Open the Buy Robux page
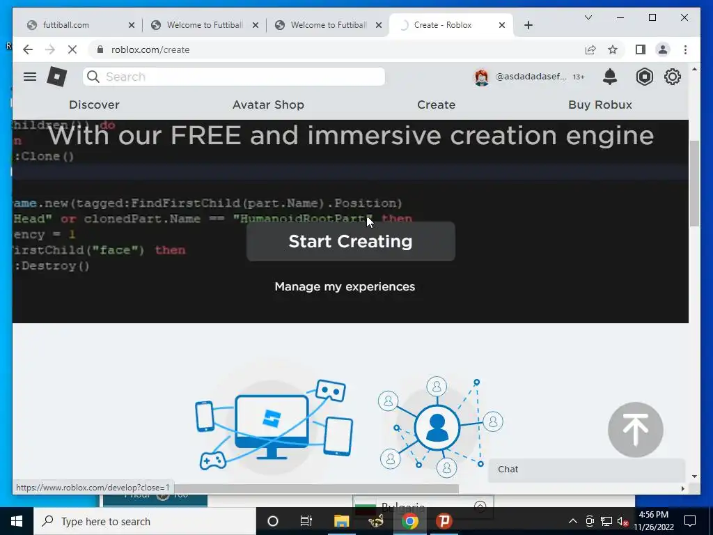The height and width of the screenshot is (535, 713). [600, 104]
